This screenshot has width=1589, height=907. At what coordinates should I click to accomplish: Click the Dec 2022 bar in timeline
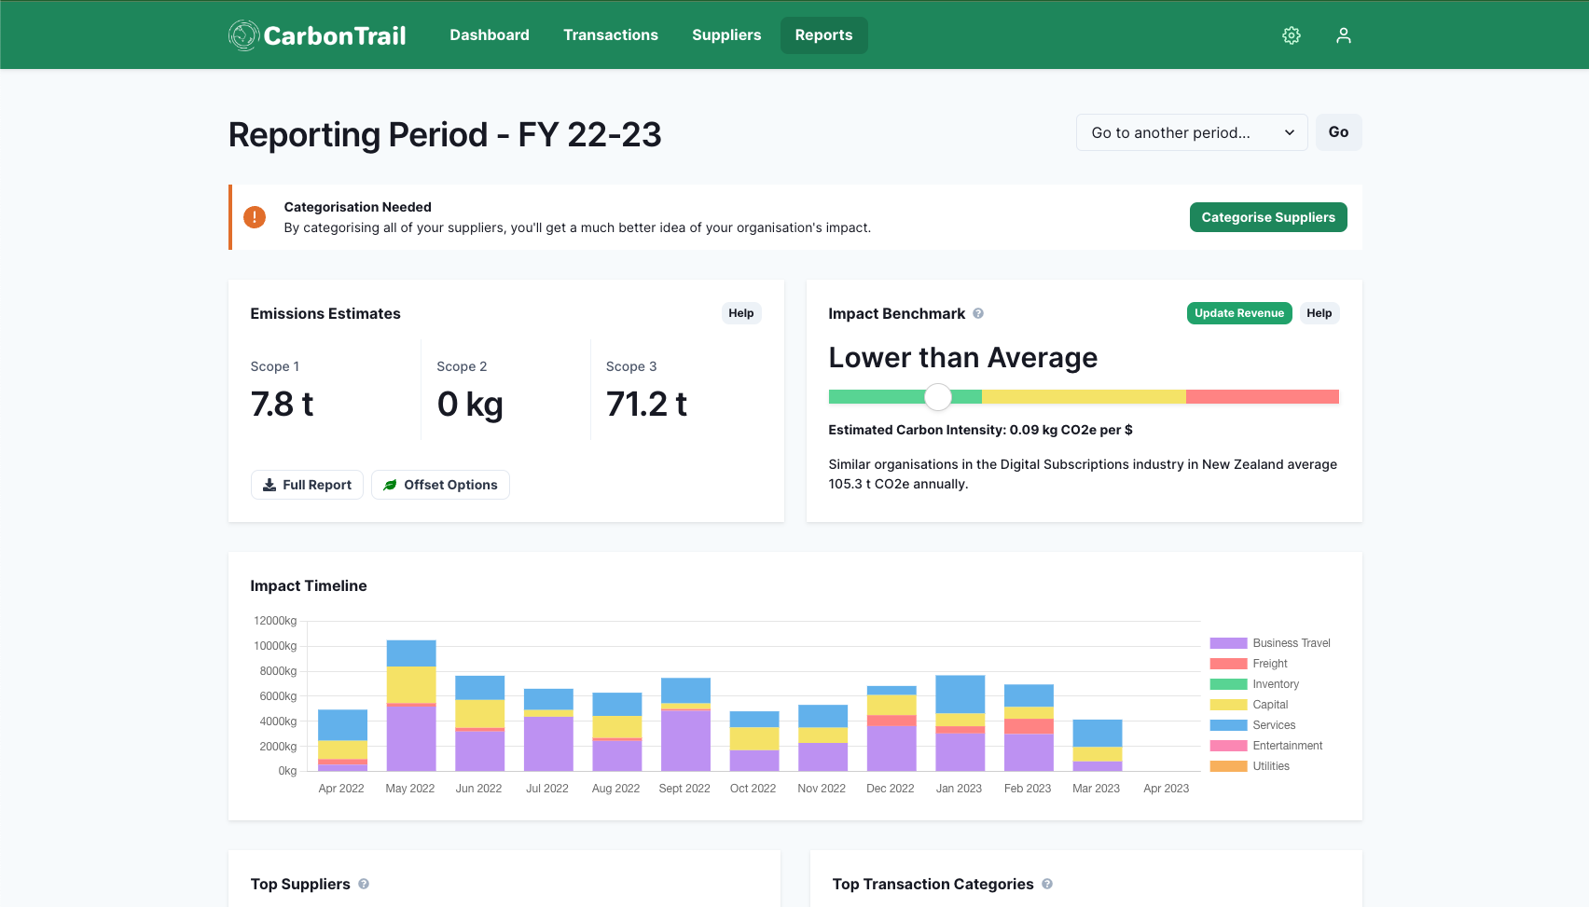tap(891, 728)
